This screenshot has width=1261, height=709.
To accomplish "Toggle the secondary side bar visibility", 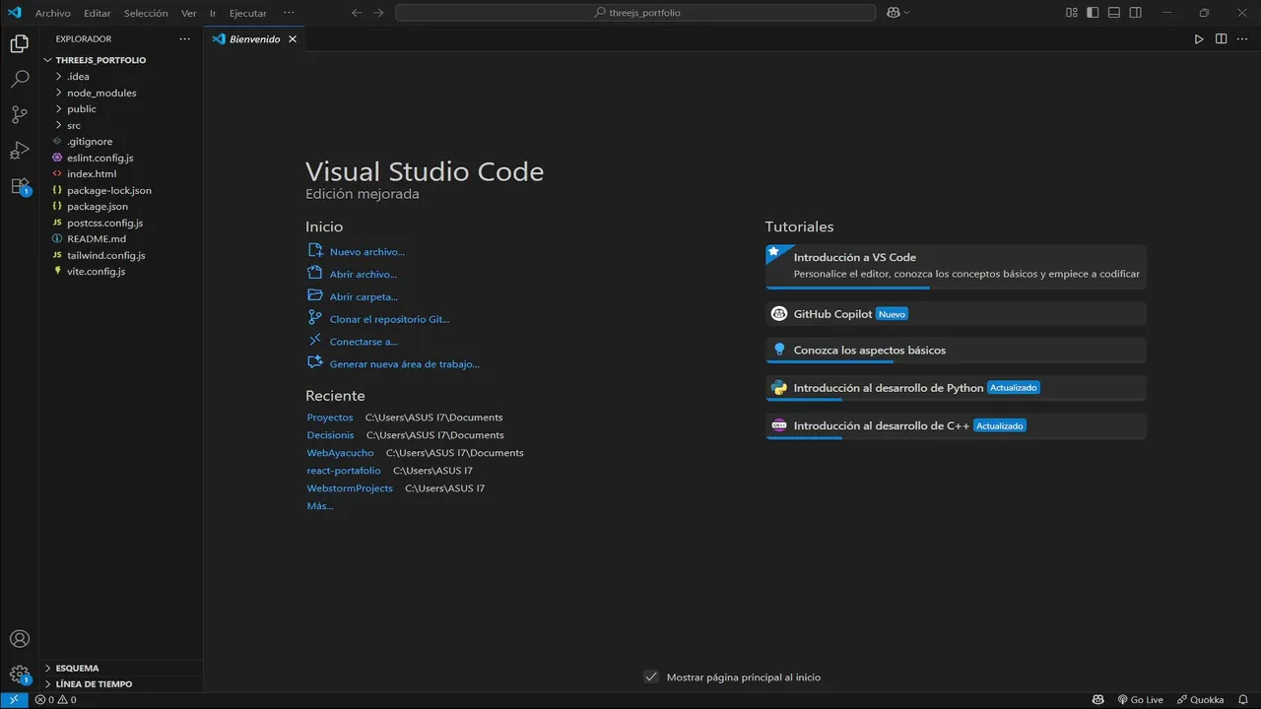I will (x=1136, y=13).
